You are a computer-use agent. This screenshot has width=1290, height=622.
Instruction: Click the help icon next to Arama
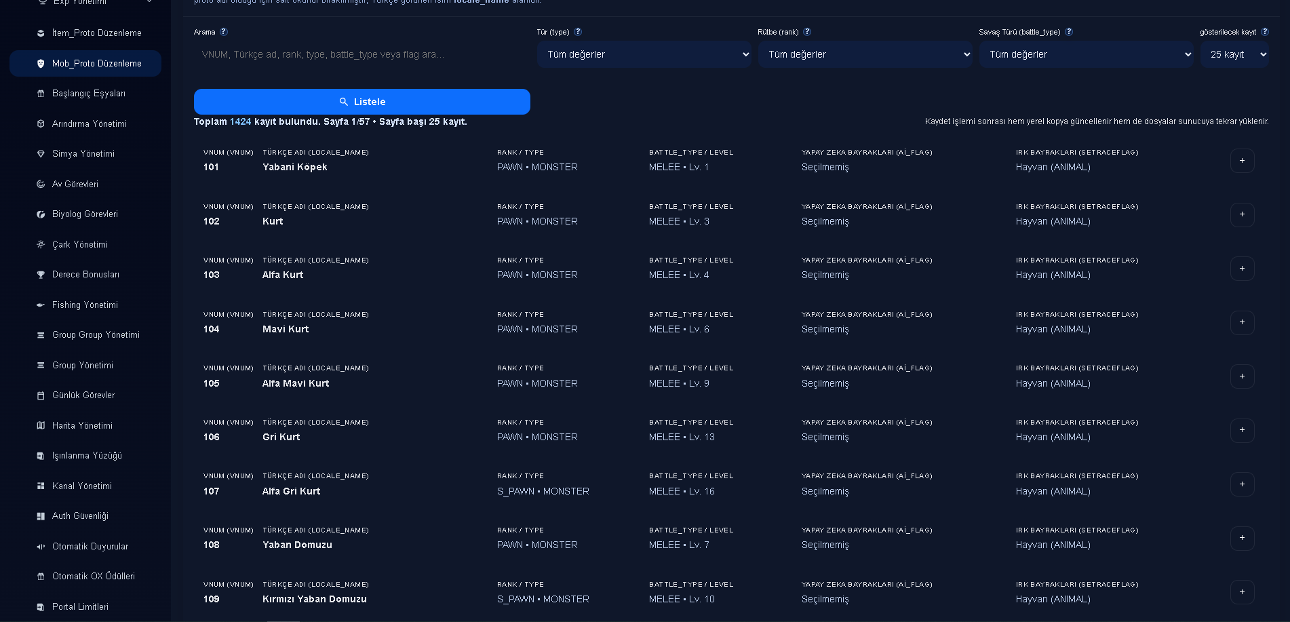tap(224, 32)
